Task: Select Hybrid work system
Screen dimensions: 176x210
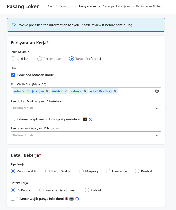Action: [x=87, y=190]
